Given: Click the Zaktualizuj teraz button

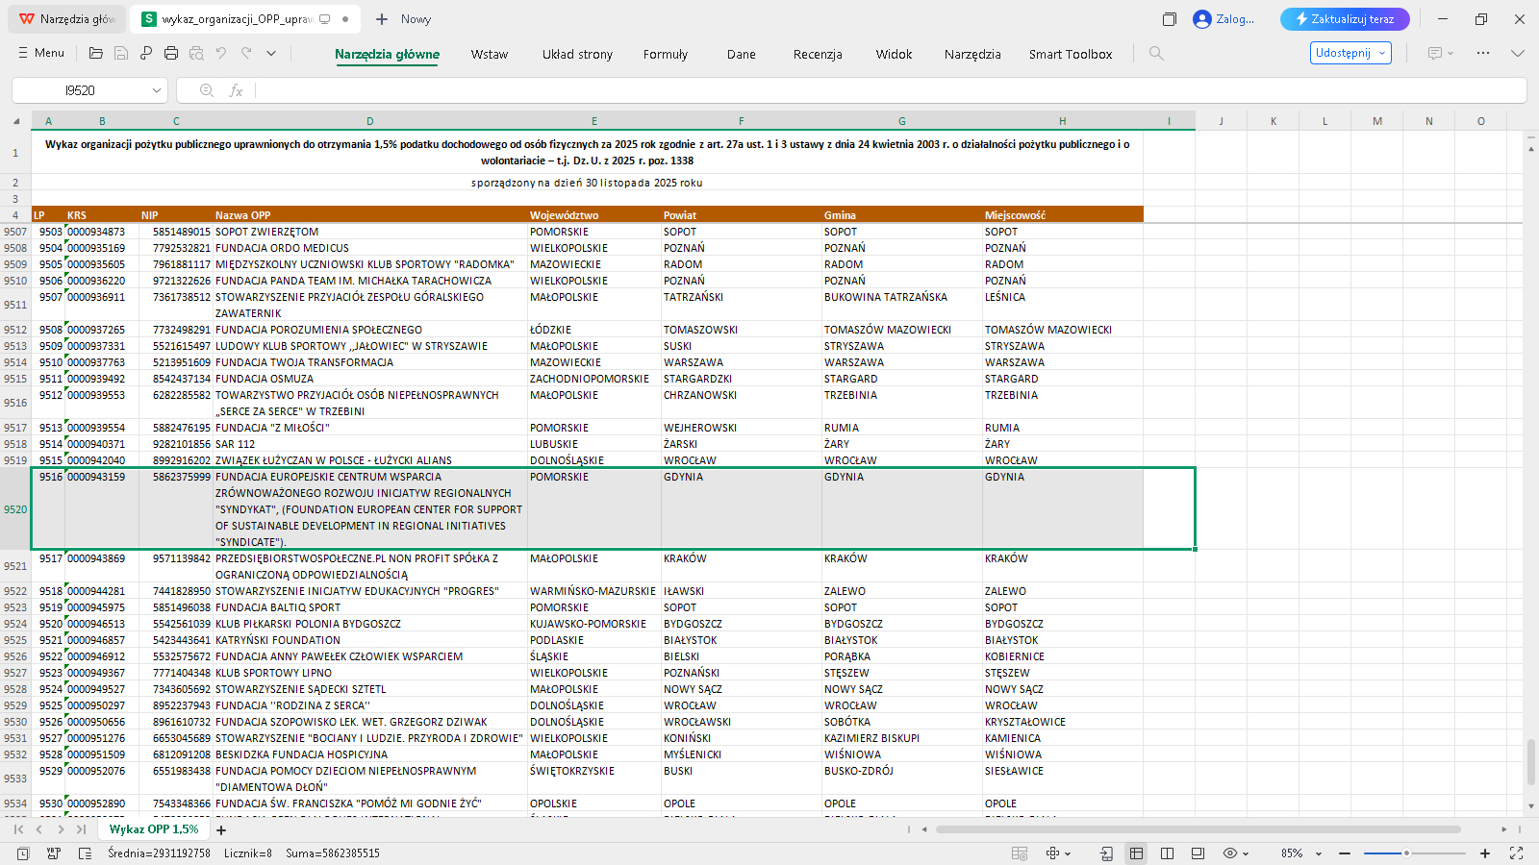Looking at the screenshot, I should click(x=1344, y=19).
